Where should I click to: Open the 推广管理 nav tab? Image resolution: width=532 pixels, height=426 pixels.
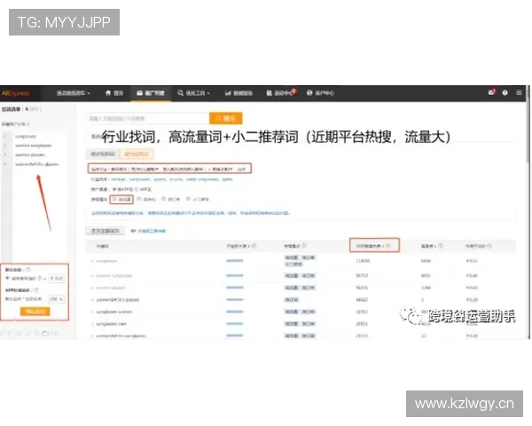(x=151, y=92)
